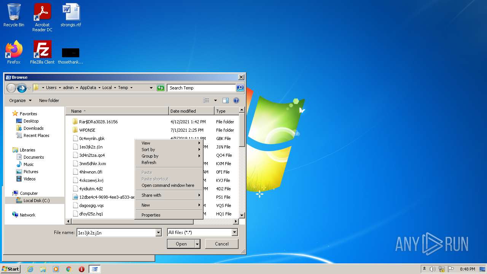Viewport: 487px width, 274px height.
Task: Open Chrome from the taskbar
Action: point(69,269)
